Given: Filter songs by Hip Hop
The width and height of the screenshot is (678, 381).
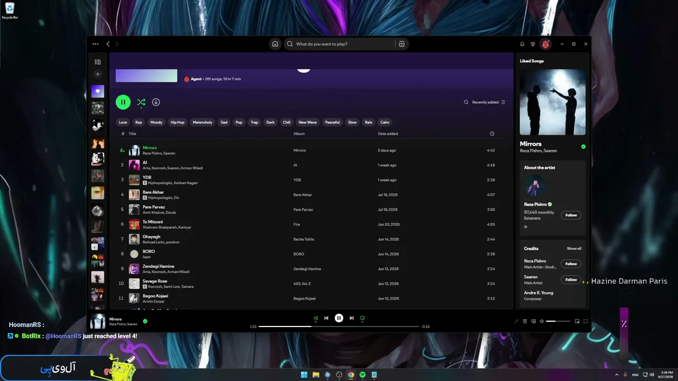Looking at the screenshot, I should click(177, 122).
